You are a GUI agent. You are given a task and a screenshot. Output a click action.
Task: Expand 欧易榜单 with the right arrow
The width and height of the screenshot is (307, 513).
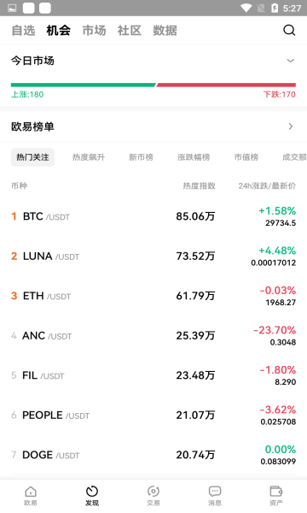click(291, 127)
